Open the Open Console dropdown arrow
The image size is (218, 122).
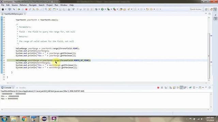coord(203,87)
